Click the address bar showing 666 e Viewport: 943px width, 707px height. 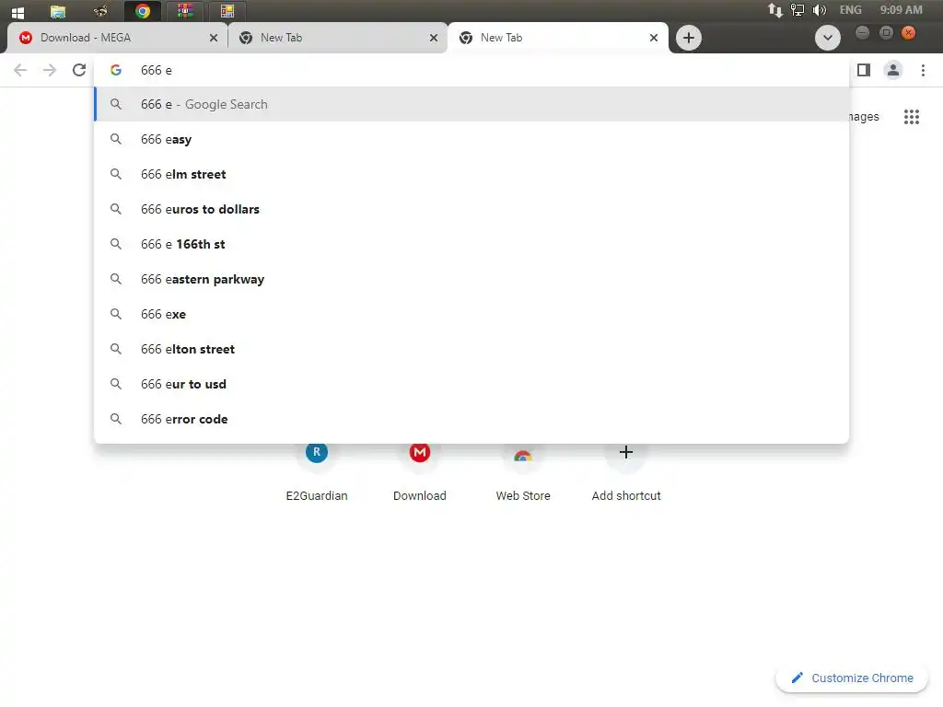coord(471,70)
